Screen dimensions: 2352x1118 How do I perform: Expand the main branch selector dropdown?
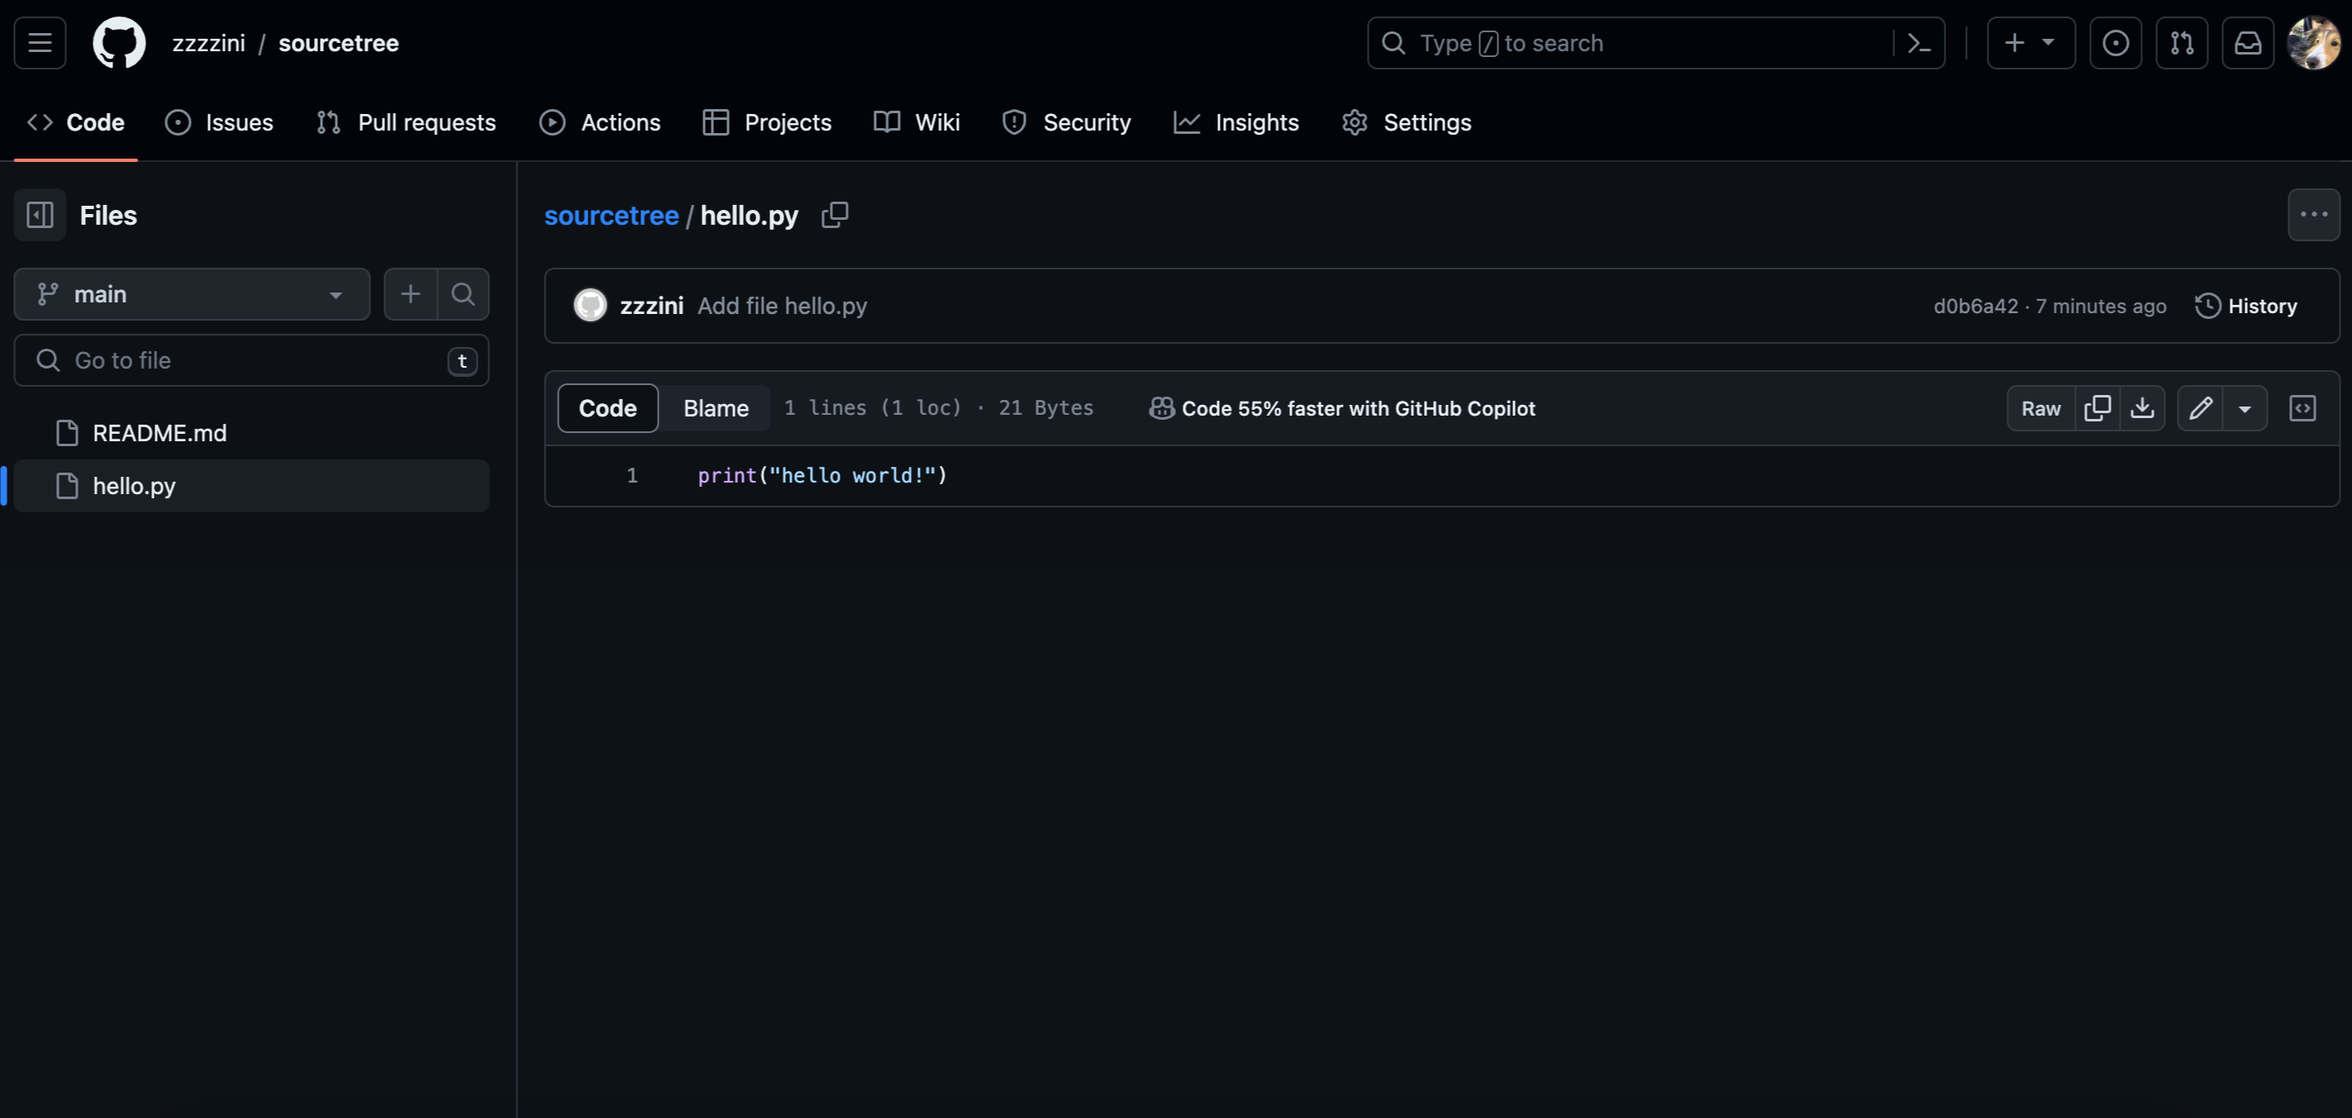[x=192, y=294]
